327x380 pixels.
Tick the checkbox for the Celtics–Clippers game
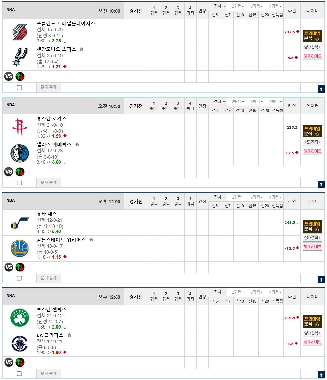click(x=19, y=373)
